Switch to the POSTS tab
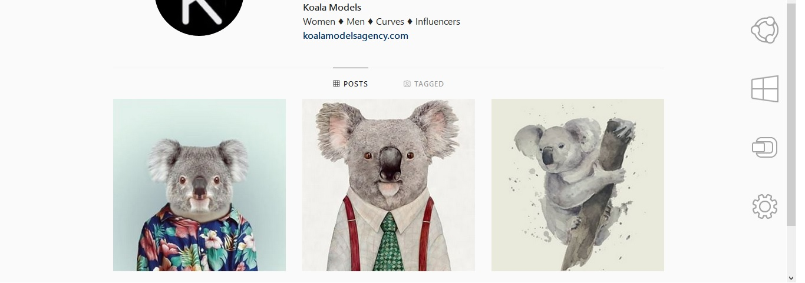This screenshot has height=283, width=805. [351, 84]
